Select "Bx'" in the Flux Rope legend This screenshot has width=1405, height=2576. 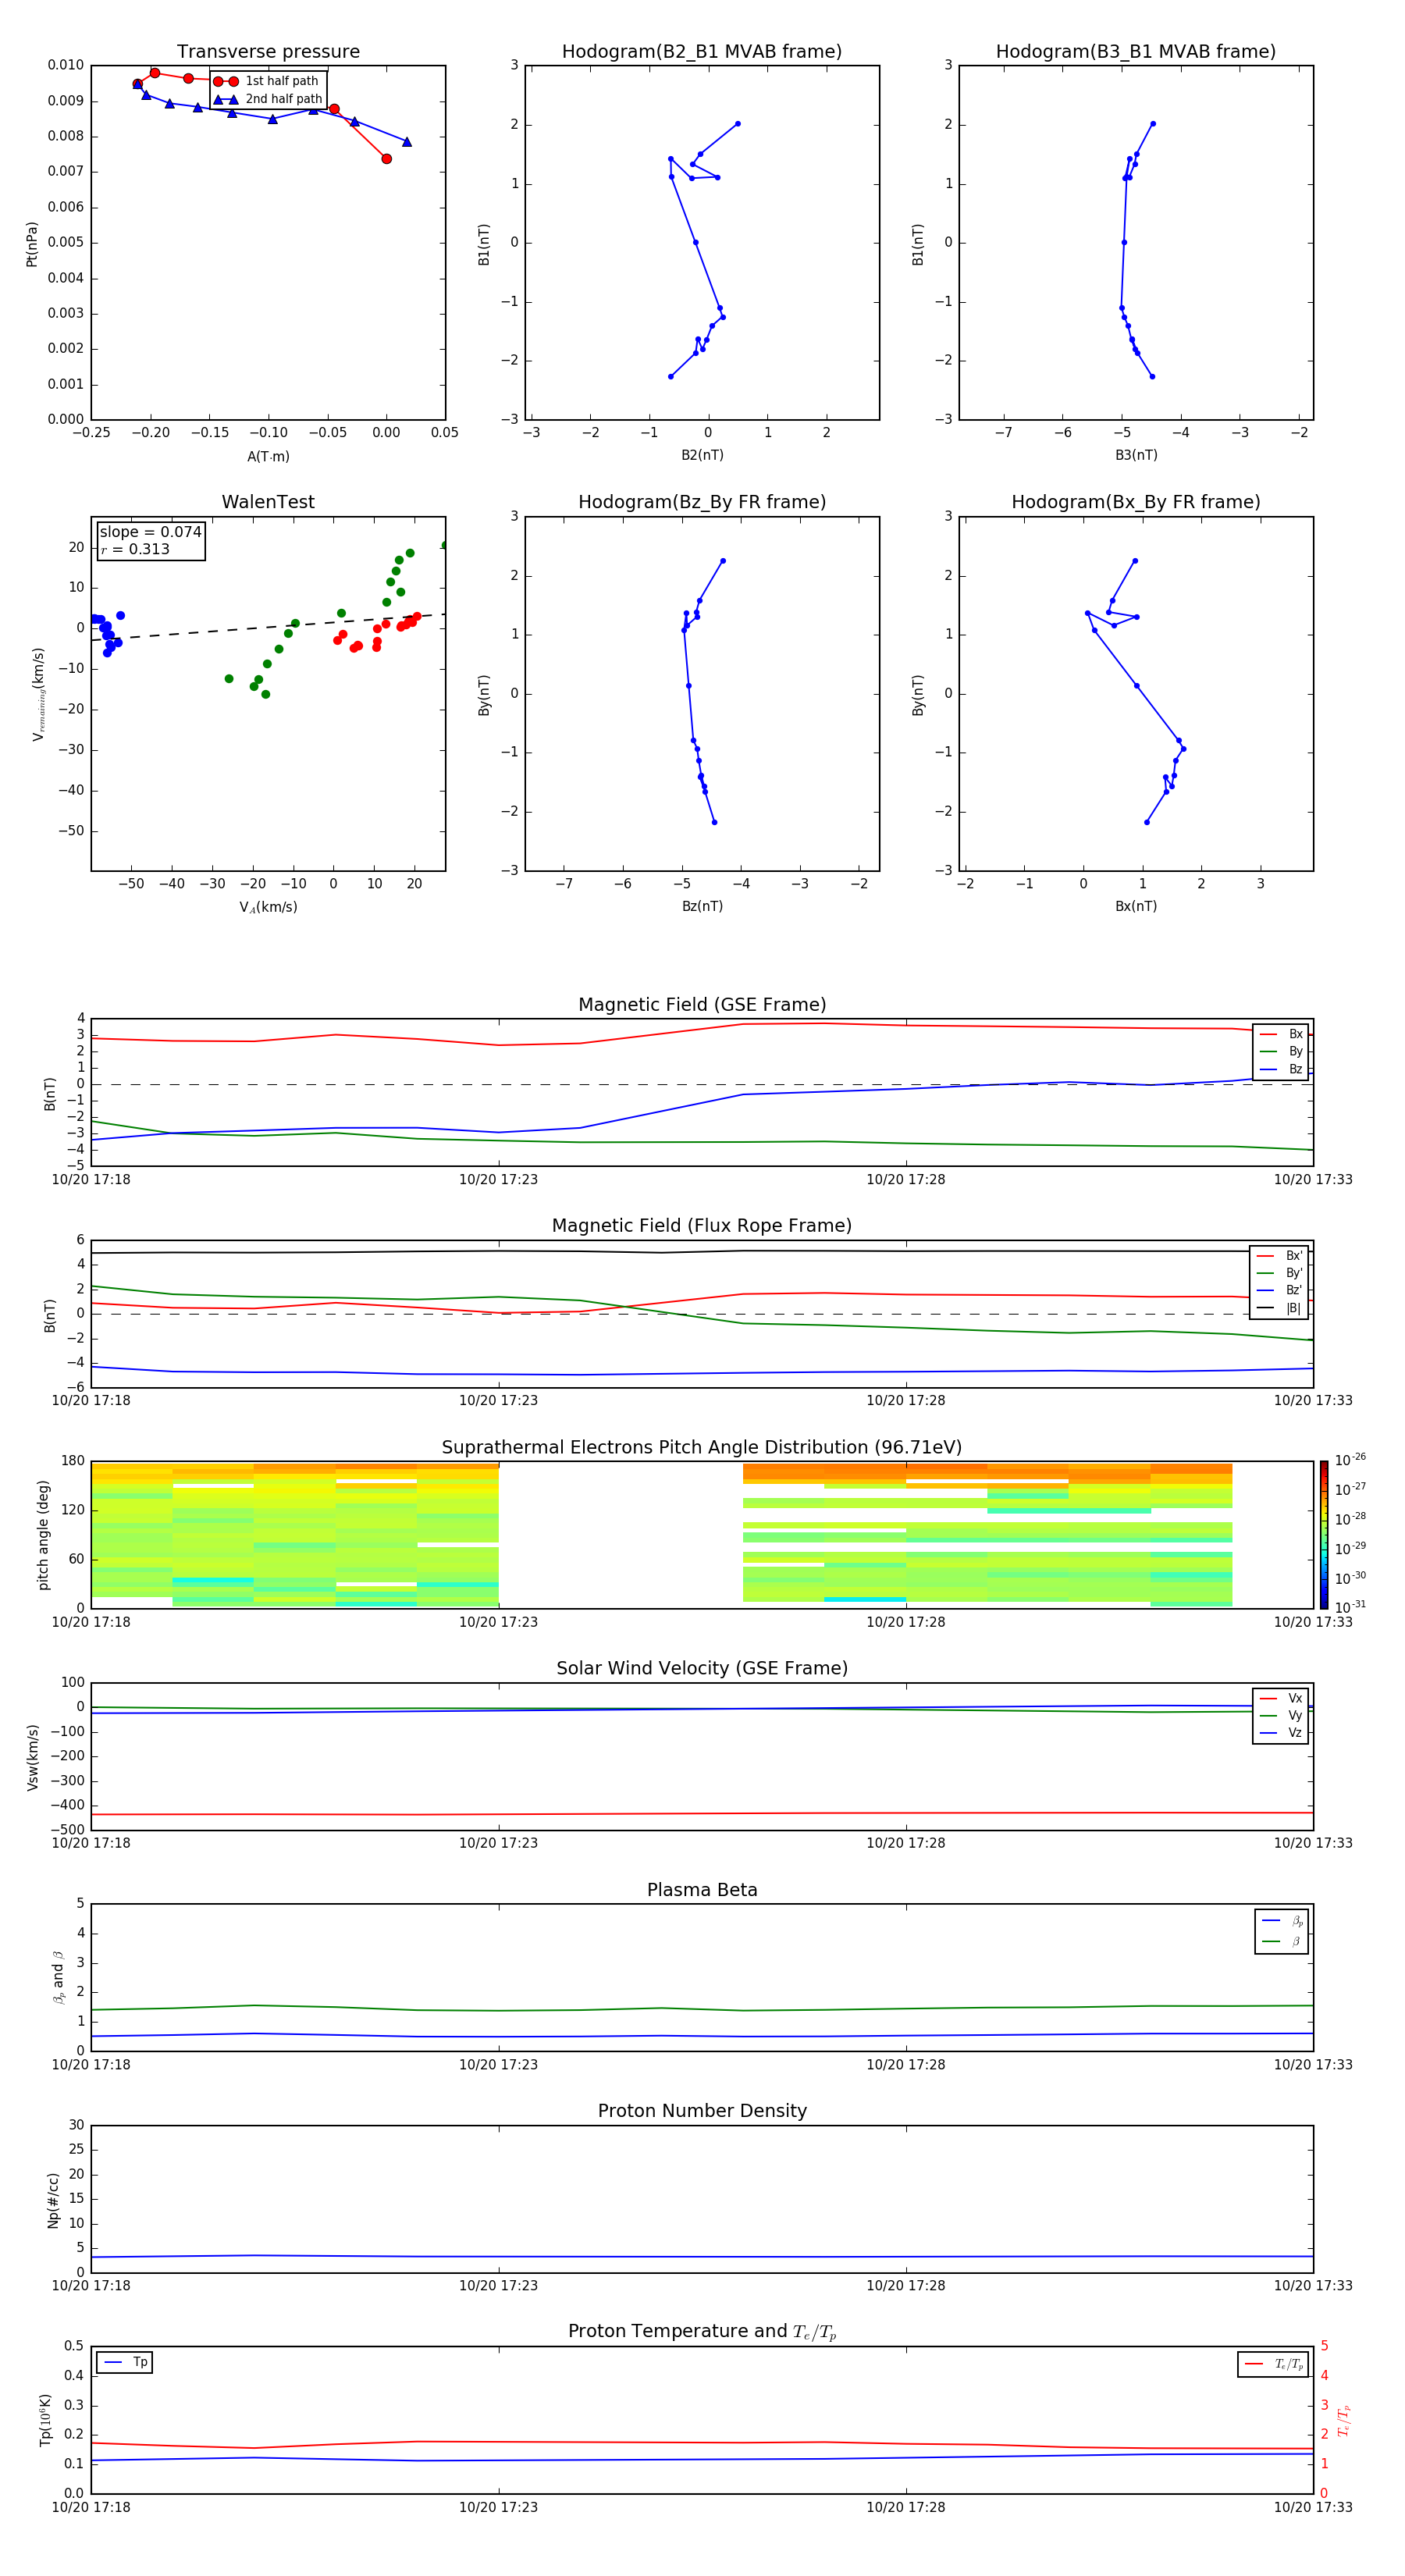pos(1279,1256)
